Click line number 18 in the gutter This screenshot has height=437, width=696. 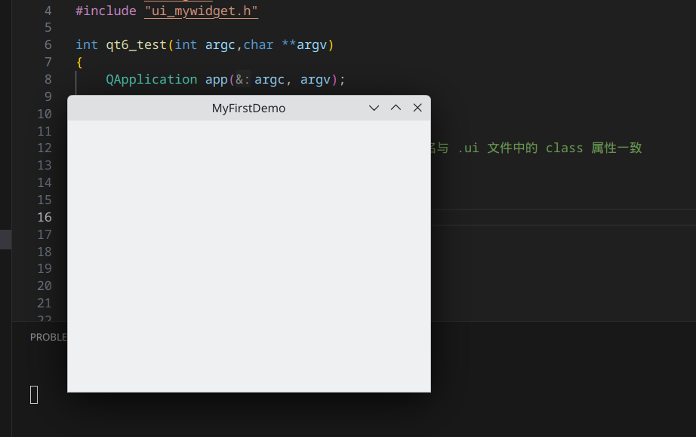point(45,252)
